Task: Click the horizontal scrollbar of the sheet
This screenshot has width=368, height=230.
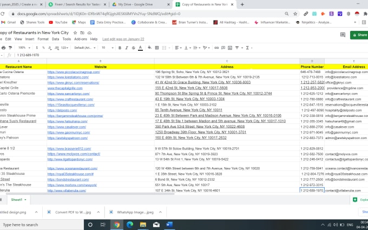Action: click(x=90, y=194)
